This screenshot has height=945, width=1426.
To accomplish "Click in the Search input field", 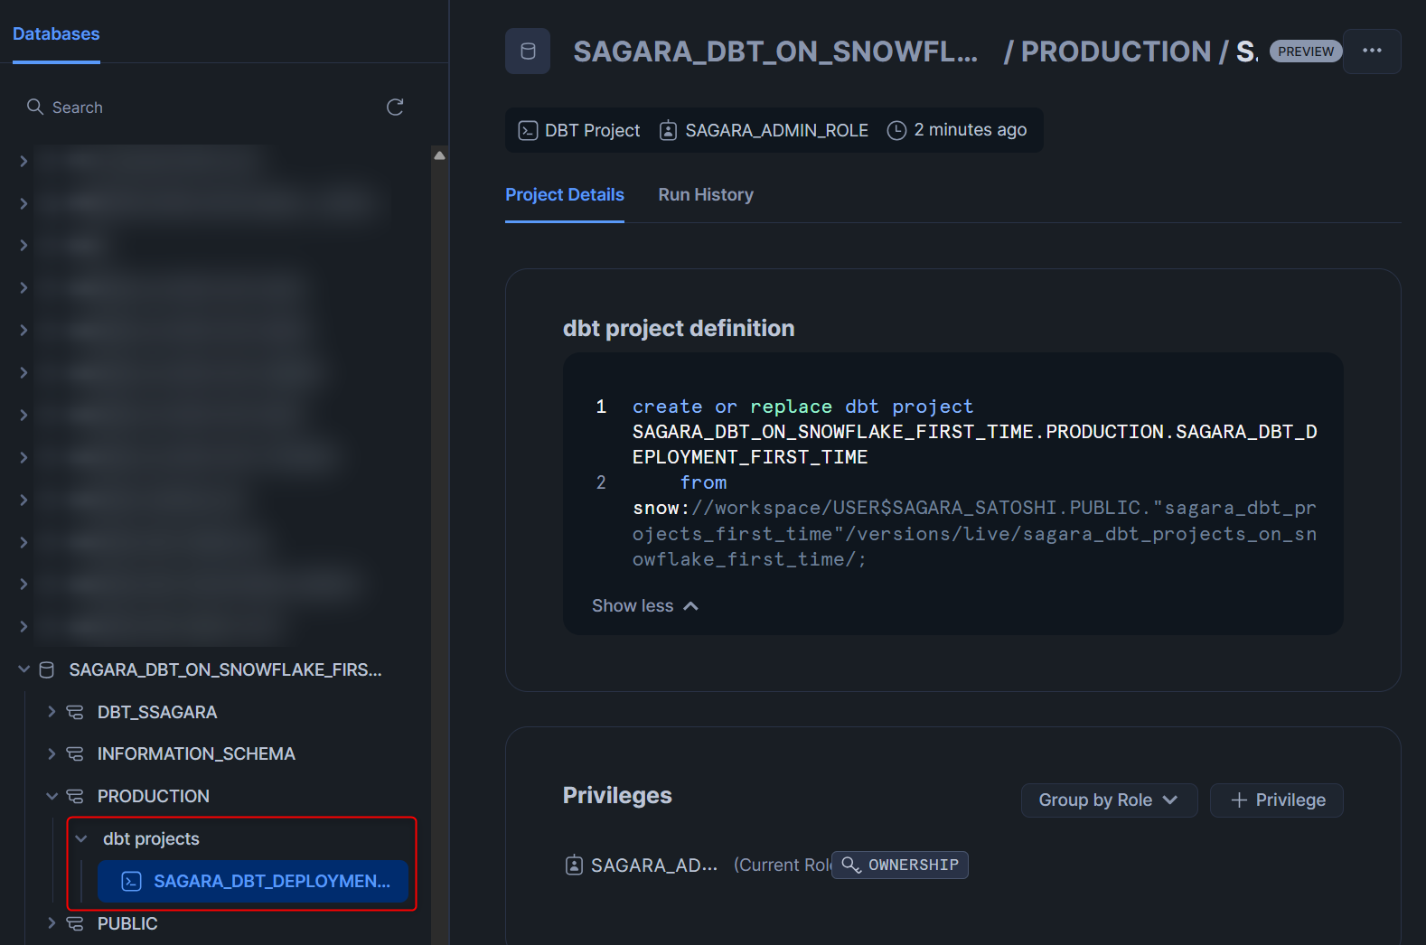I will point(212,108).
